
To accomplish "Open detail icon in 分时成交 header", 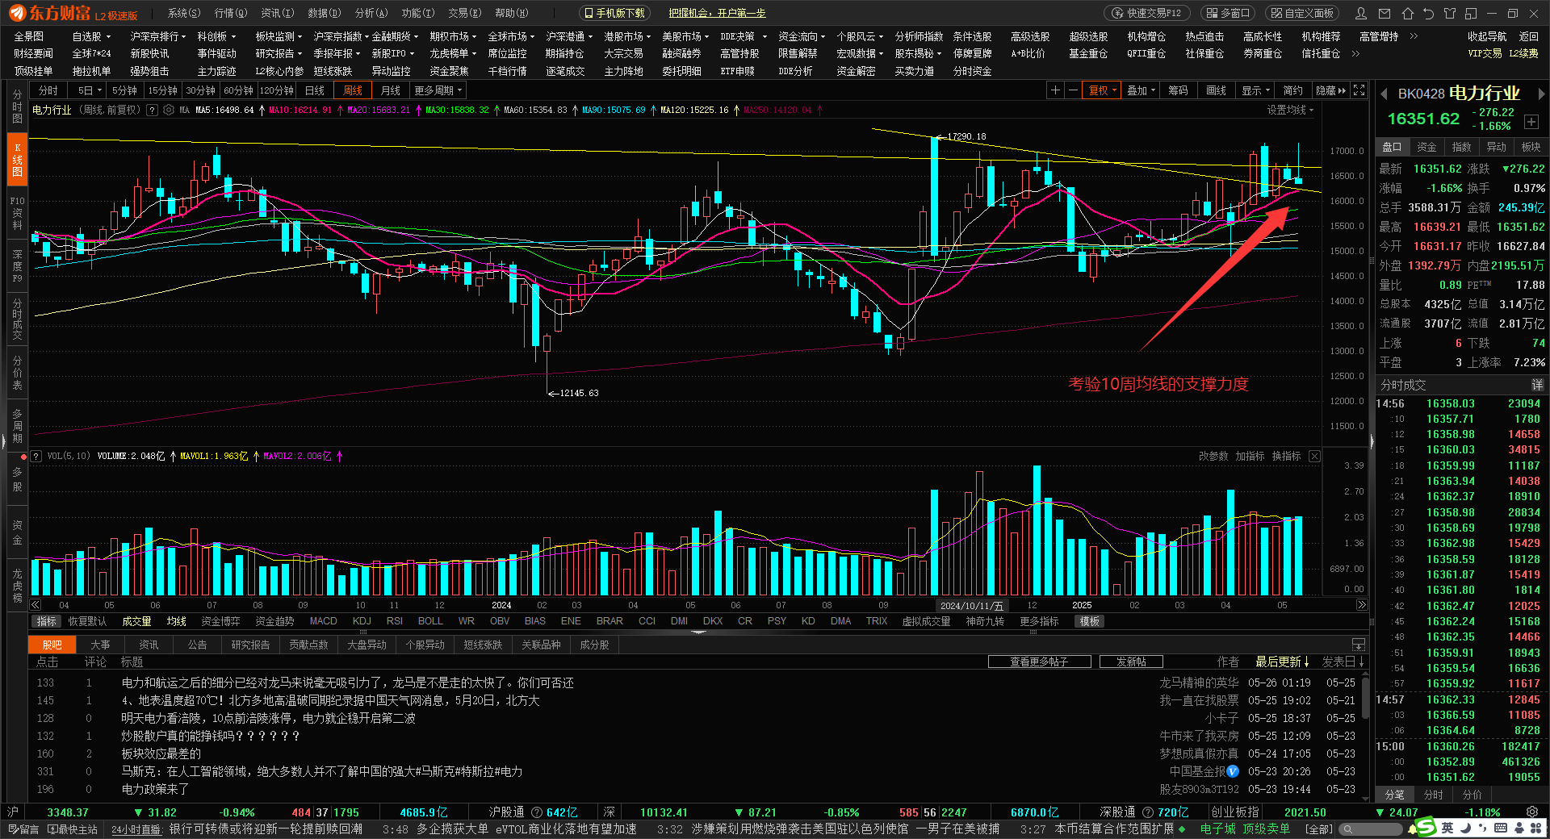I will point(1538,385).
